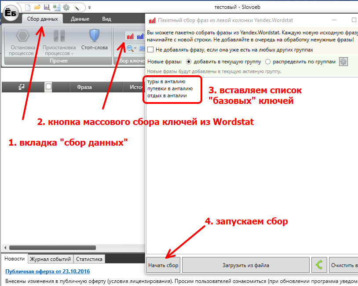Open the magnifier search dropdown in ribbon
The height and width of the screenshot is (286, 358).
click(x=132, y=48)
